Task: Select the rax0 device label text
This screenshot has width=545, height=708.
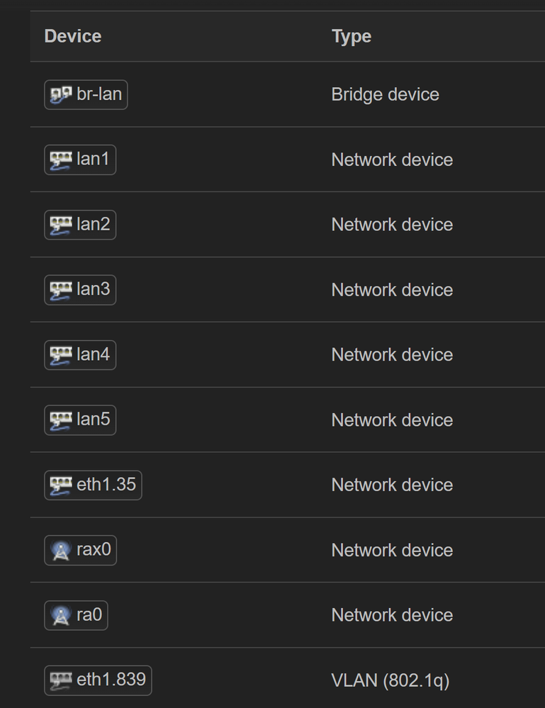Action: click(94, 551)
